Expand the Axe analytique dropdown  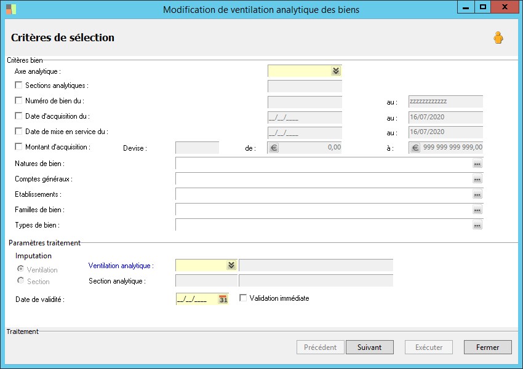(335, 71)
